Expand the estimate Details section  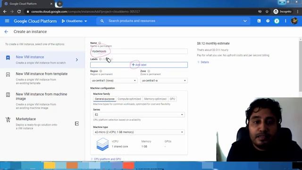tap(203, 62)
